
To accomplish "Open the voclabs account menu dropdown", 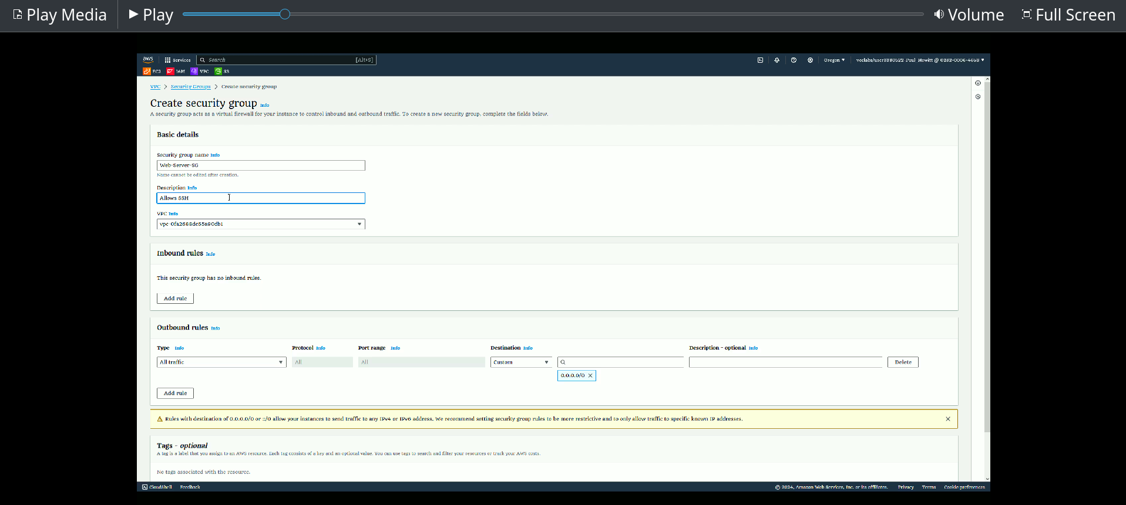I will tap(920, 60).
